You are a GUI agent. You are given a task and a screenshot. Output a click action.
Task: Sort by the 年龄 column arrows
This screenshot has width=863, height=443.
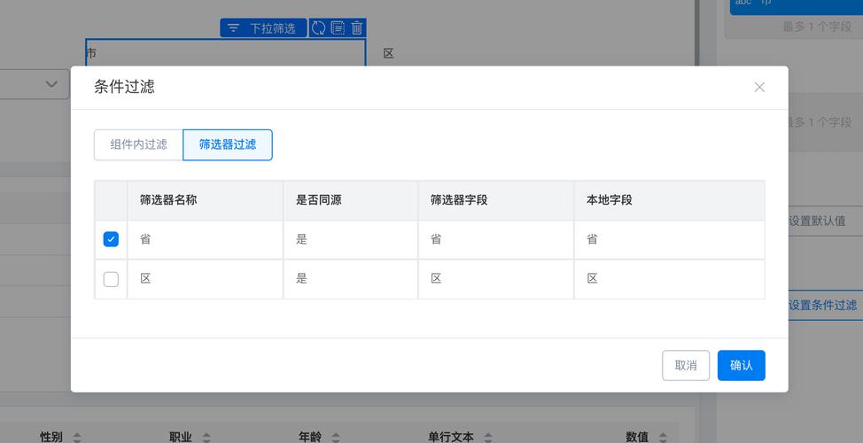point(336,437)
